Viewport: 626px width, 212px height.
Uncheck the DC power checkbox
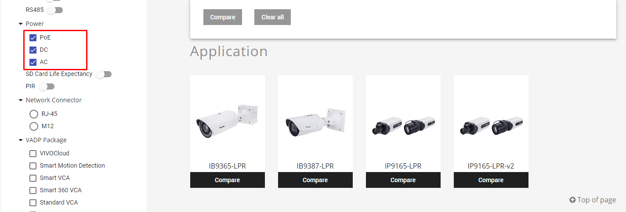(x=33, y=50)
